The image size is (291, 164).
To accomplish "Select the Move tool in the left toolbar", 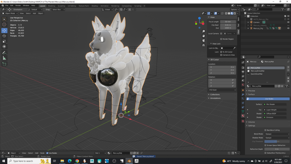I will [4, 30].
